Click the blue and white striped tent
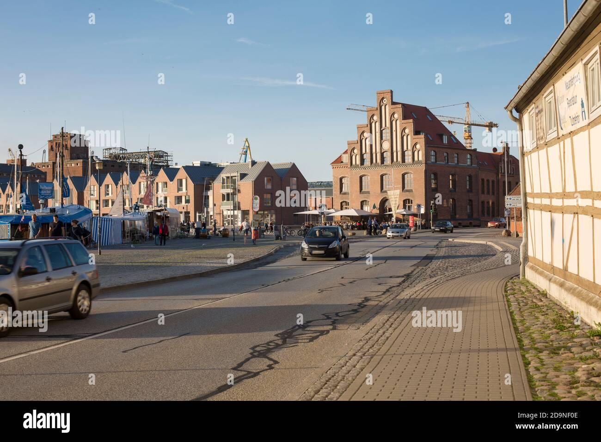Viewport: 601px width, 442px height. pos(107,230)
